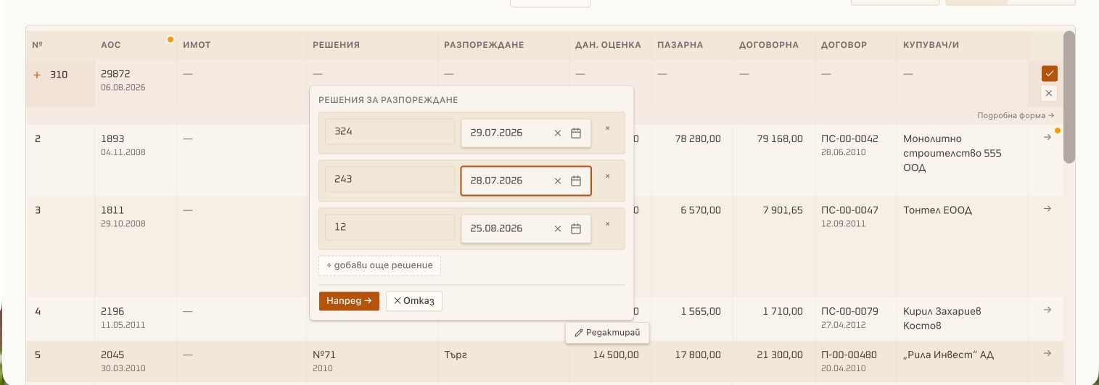Click the Напред button
1099x385 pixels.
349,301
